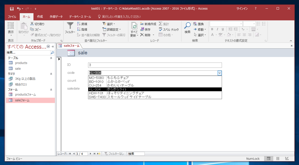Choose HDH-101 ほっそりダイニングチェア from the list
This screenshot has height=165, width=299.
point(155,93)
